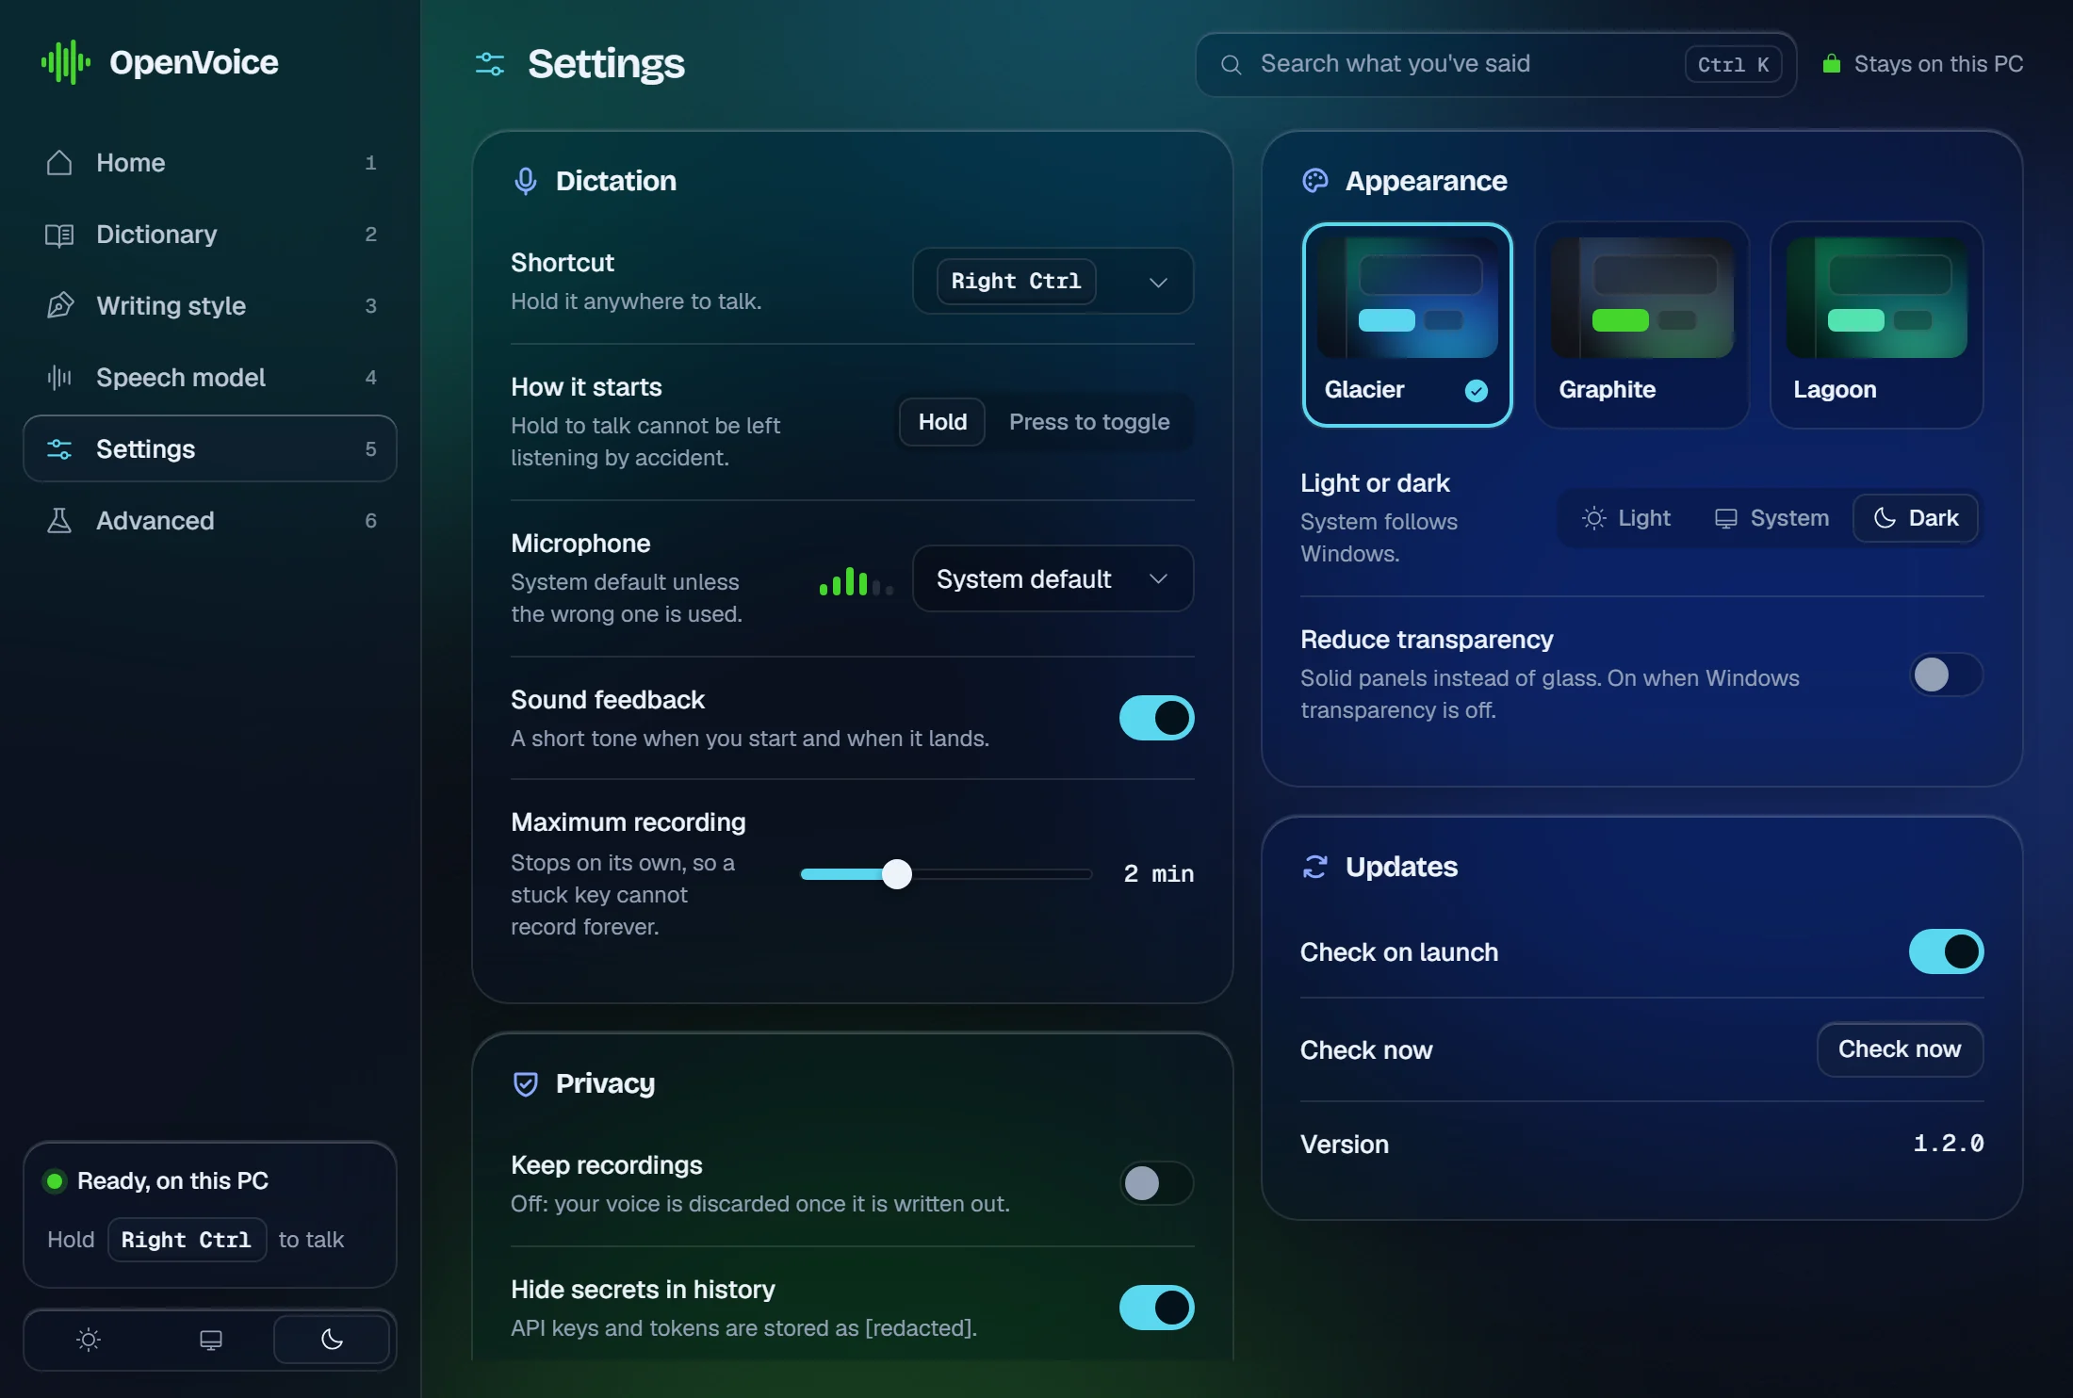Select the Dark appearance option
2073x1398 pixels.
(x=1916, y=518)
